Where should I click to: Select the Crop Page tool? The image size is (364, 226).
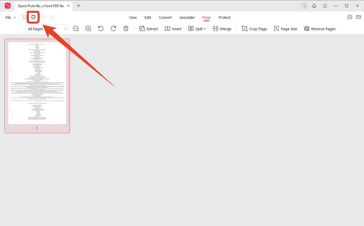pyautogui.click(x=254, y=29)
